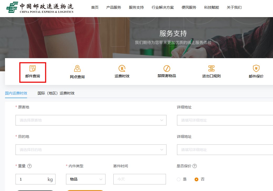Go to 关于我们 in the navigation bar

coord(234,7)
